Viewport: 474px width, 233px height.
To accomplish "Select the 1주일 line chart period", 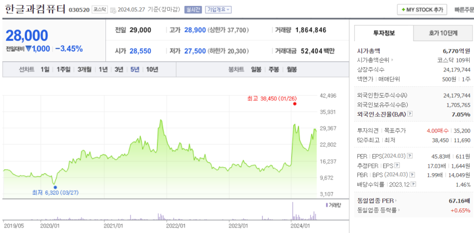I will (63, 70).
